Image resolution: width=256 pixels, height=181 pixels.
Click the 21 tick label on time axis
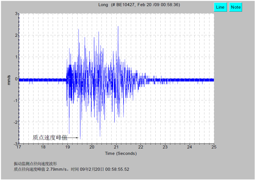tap(116, 147)
